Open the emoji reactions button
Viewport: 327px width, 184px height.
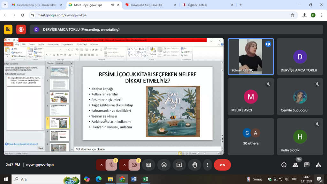click(164, 165)
